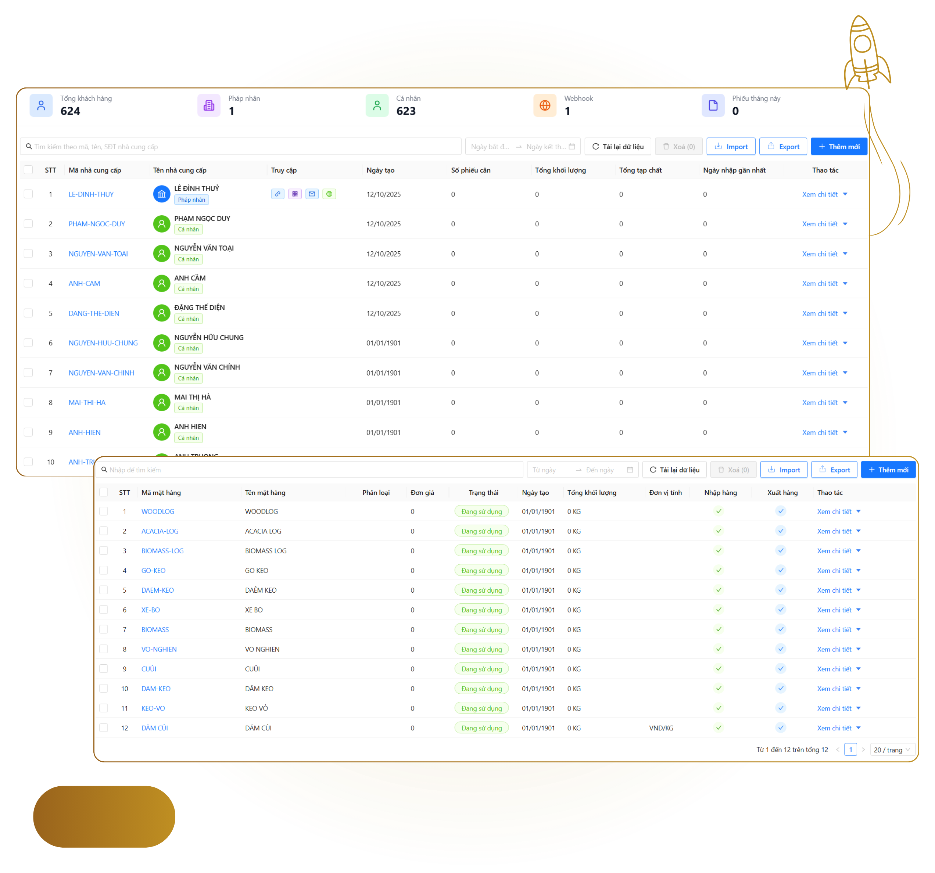This screenshot has width=935, height=873.
Task: Click the QR code icon for LÊ ĐÌNH THUỶ
Action: 295,194
